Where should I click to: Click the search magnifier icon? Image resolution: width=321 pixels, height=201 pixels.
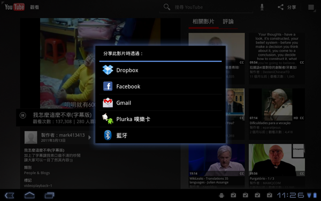click(166, 7)
